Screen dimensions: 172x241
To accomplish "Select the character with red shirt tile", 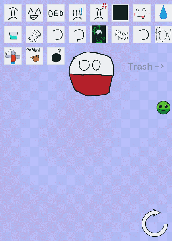I will [13, 56].
